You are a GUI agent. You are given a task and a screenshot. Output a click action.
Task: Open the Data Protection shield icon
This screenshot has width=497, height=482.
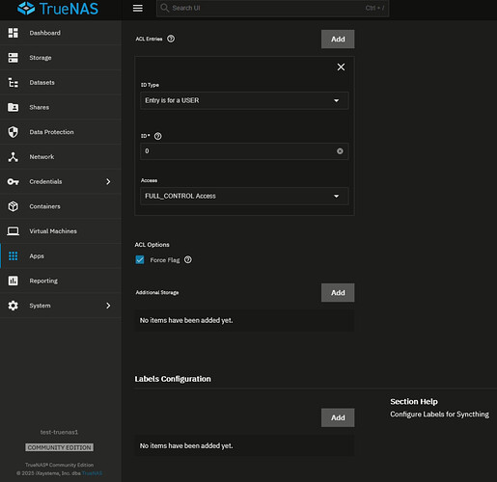(x=14, y=132)
